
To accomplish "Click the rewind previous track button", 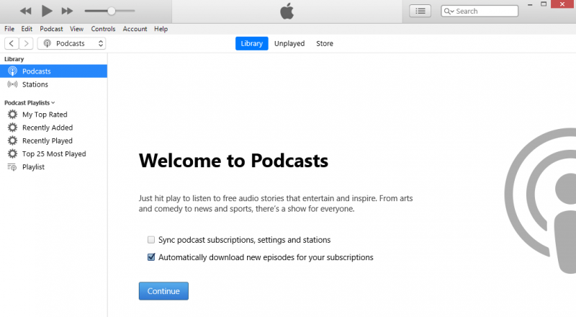I will coord(25,11).
